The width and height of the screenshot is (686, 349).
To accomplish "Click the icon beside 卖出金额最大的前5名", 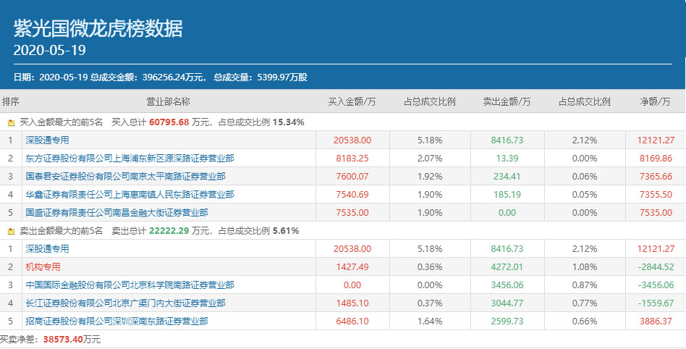I will (11, 231).
